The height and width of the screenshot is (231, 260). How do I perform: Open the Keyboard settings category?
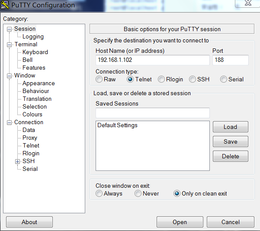tap(35, 52)
